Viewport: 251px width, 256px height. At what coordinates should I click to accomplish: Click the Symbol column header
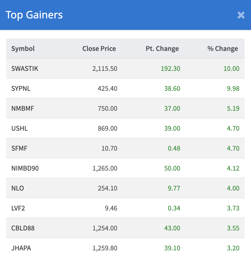click(x=23, y=49)
